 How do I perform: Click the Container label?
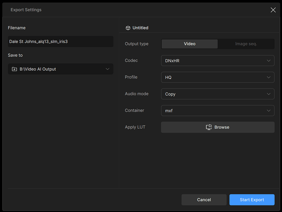click(x=134, y=110)
